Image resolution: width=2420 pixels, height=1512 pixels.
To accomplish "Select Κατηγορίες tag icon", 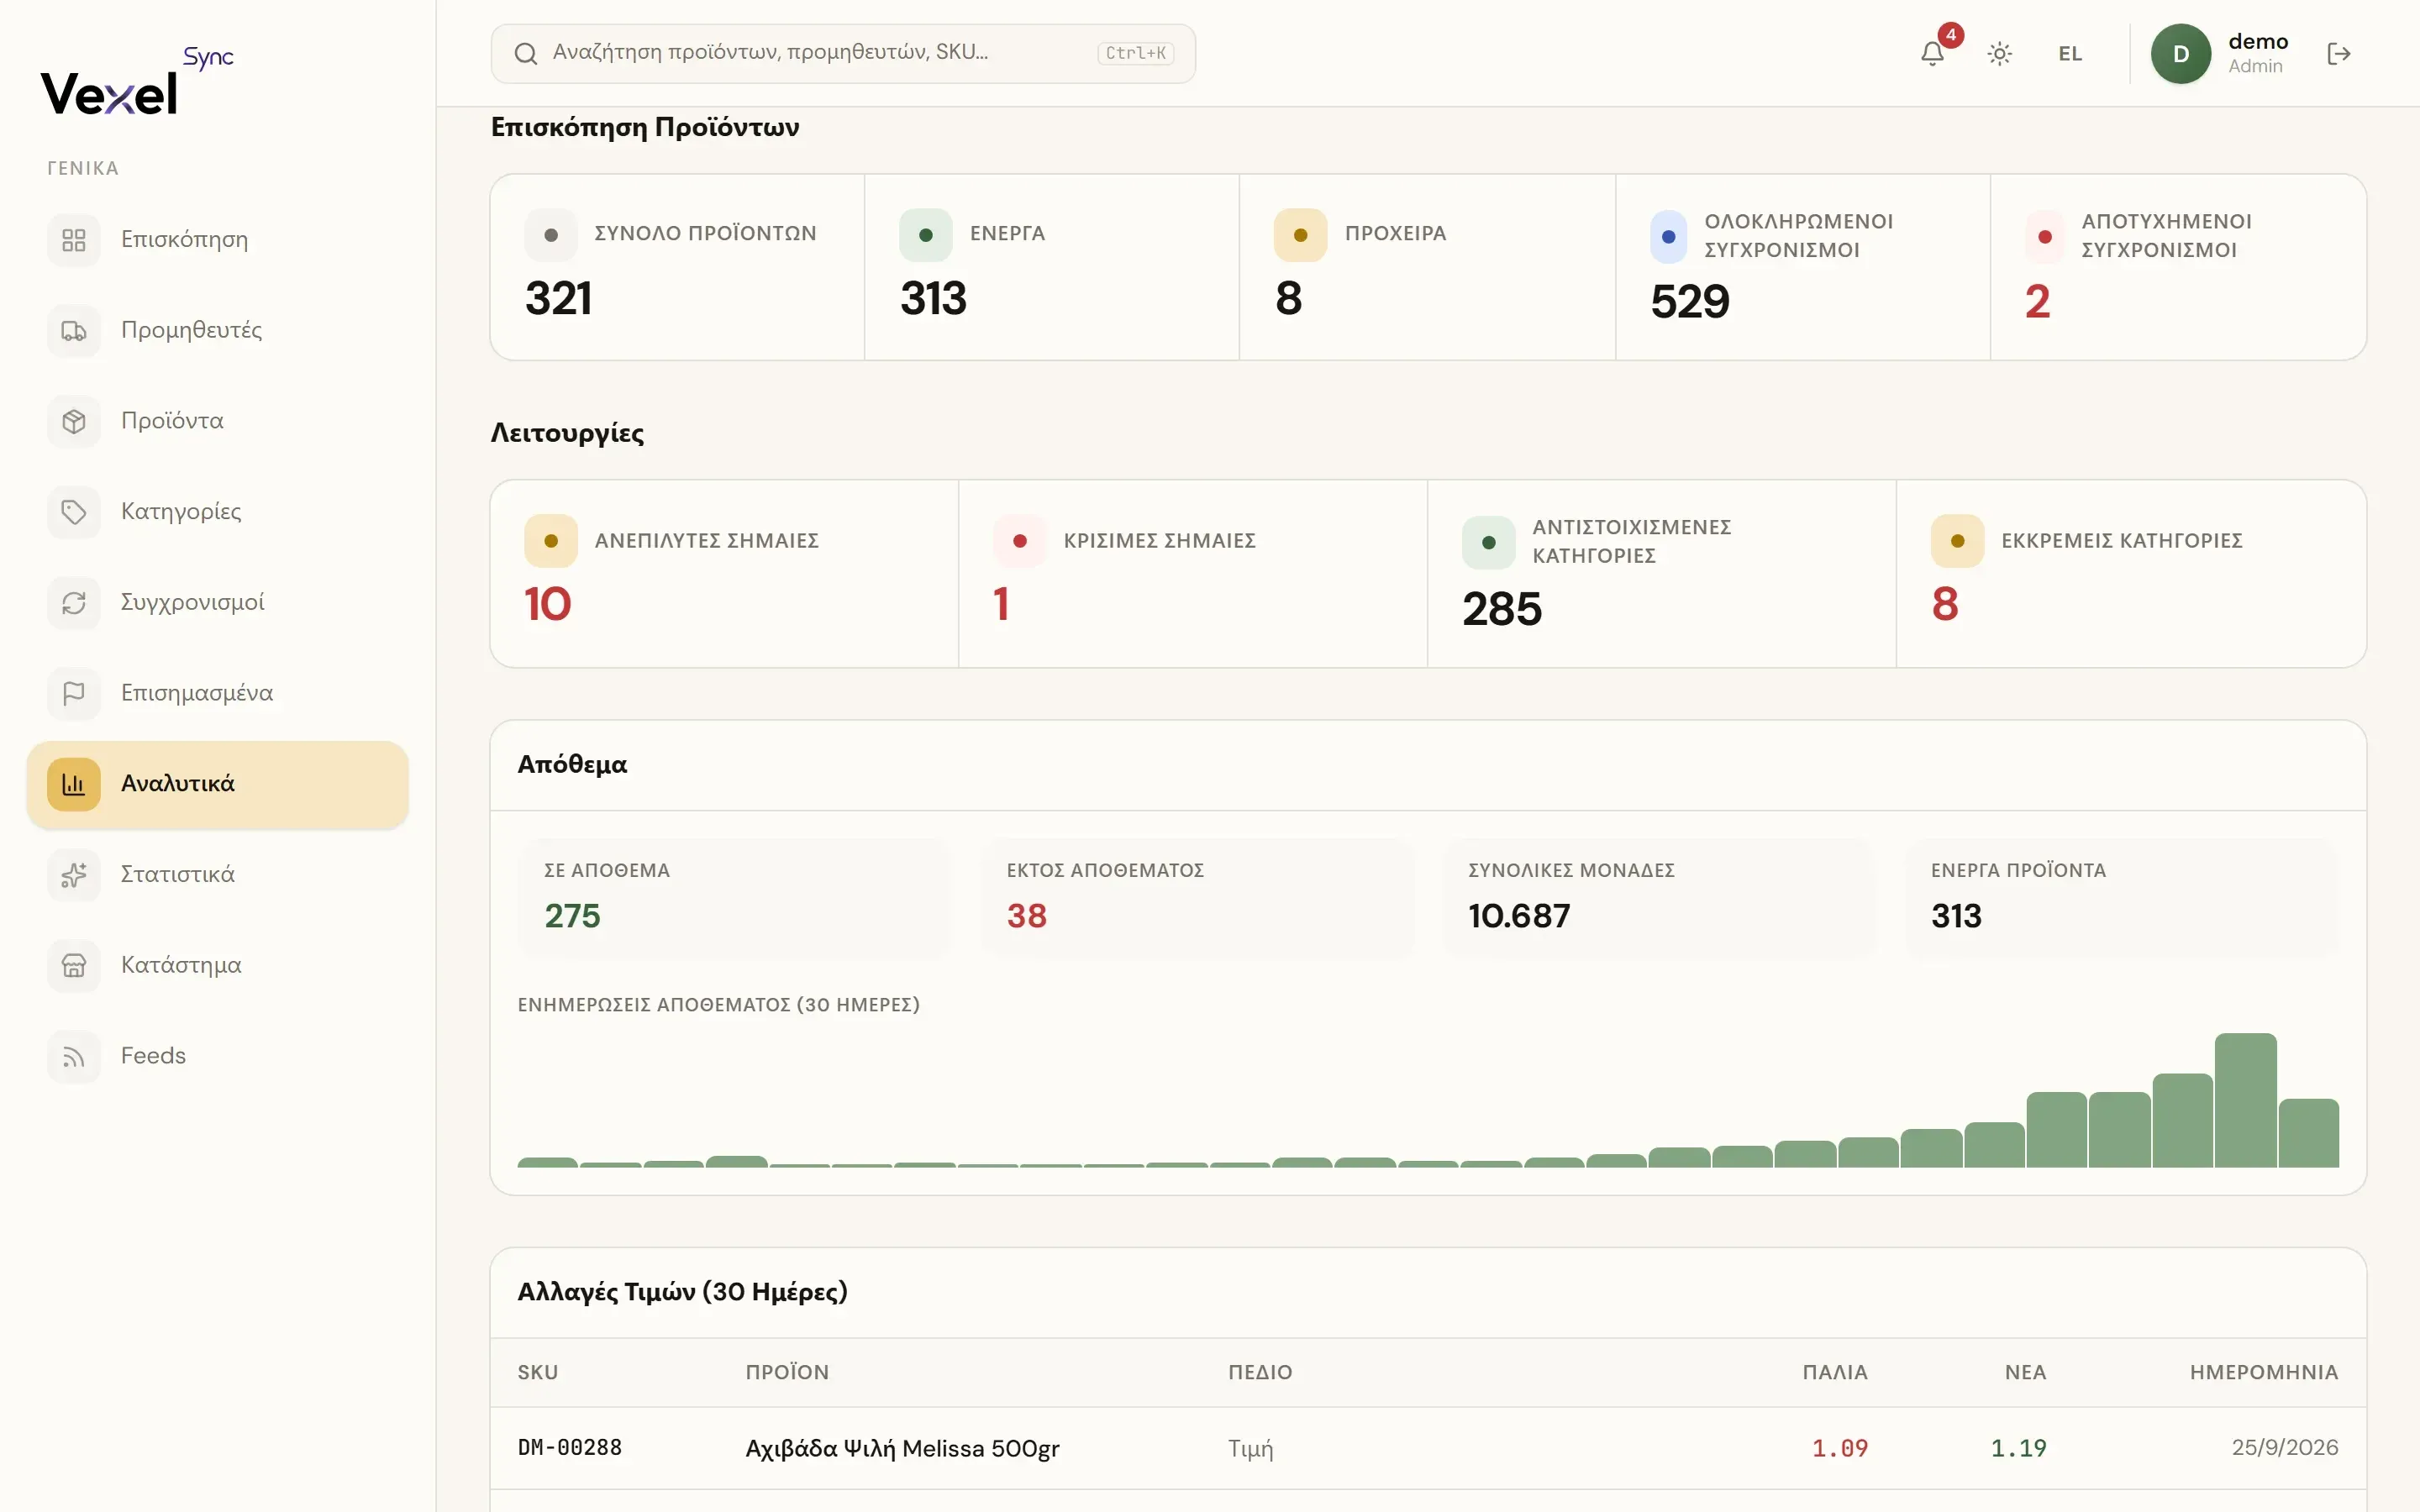I will (x=74, y=512).
